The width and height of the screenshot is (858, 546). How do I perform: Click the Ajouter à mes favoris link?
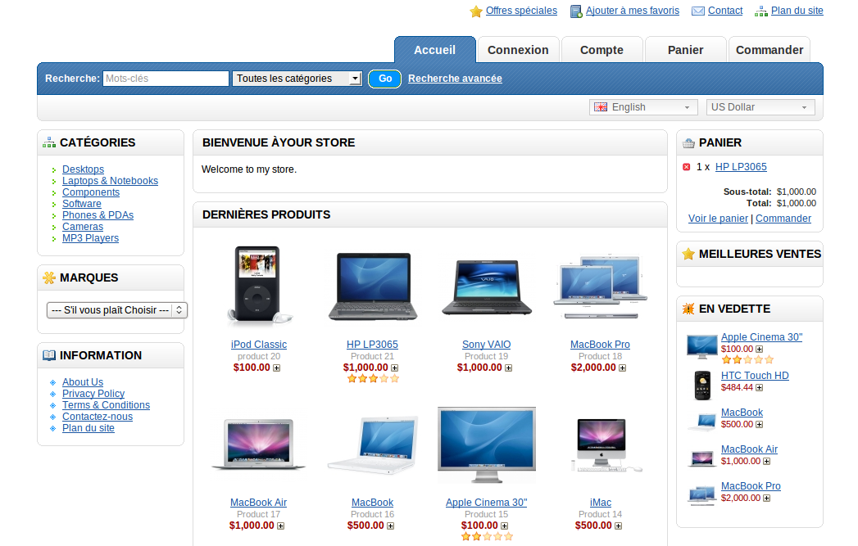click(633, 11)
